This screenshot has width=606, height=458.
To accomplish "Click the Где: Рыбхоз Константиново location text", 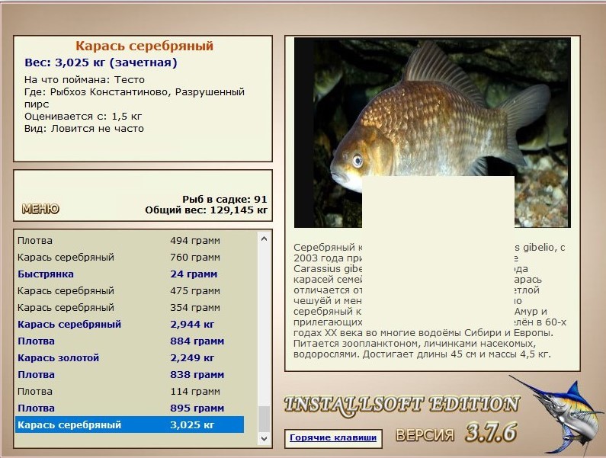I will 134,98.
